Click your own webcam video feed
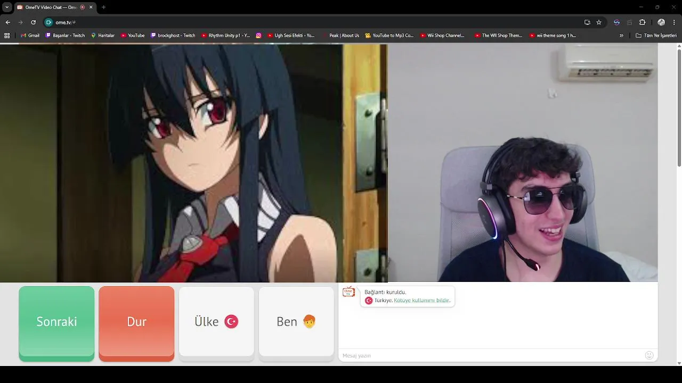Image resolution: width=682 pixels, height=383 pixels. coord(523,163)
